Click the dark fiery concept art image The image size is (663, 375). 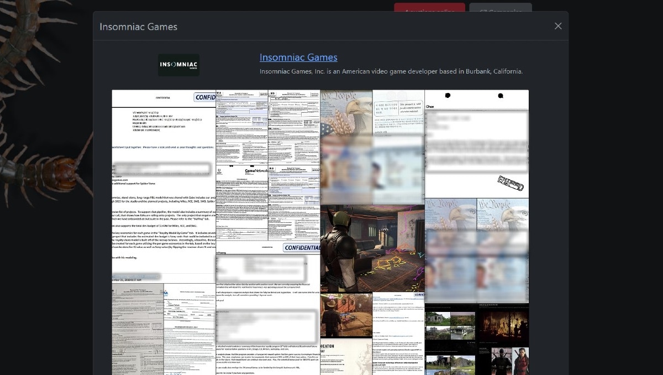point(503,321)
